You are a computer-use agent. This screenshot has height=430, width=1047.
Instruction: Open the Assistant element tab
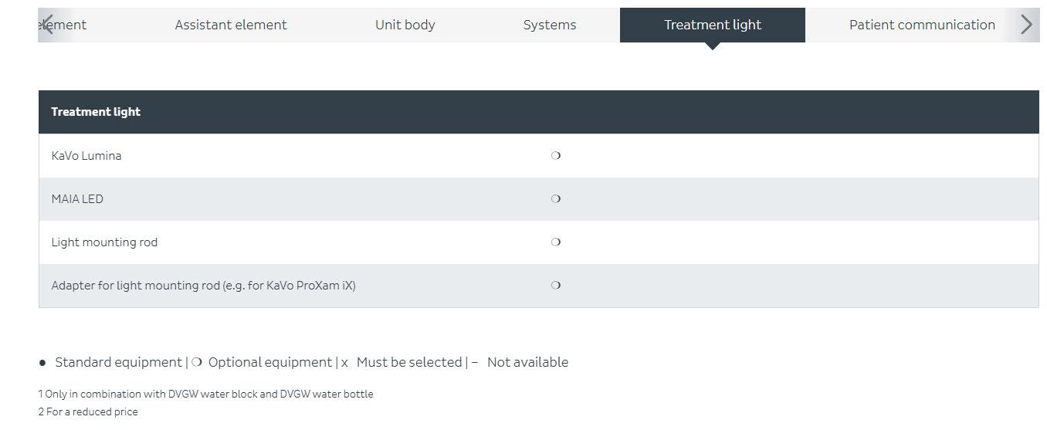pos(231,25)
